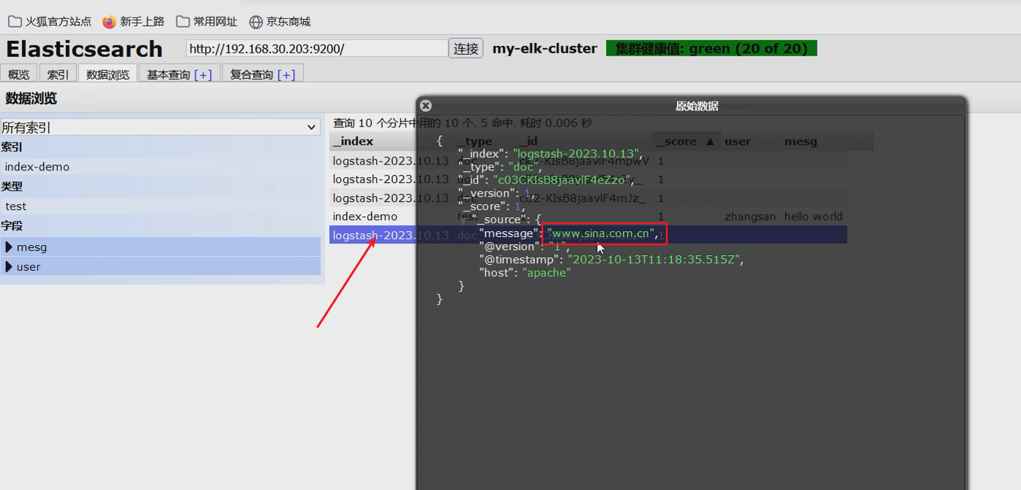
Task: Add a new 复合查询 tab via [+]
Action: tap(286, 75)
